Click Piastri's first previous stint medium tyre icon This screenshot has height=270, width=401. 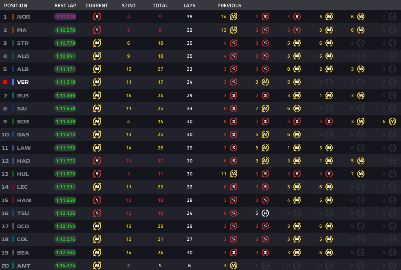pyautogui.click(x=234, y=30)
